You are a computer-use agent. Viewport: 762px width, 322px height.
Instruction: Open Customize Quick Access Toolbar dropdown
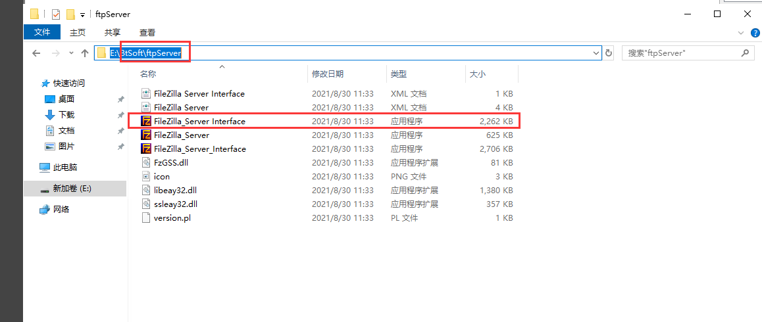coord(83,14)
